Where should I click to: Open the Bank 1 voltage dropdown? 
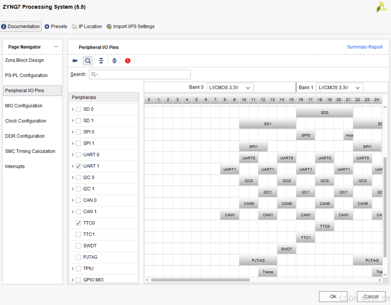click(x=340, y=88)
